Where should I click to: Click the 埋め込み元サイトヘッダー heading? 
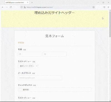[x=54, y=13]
